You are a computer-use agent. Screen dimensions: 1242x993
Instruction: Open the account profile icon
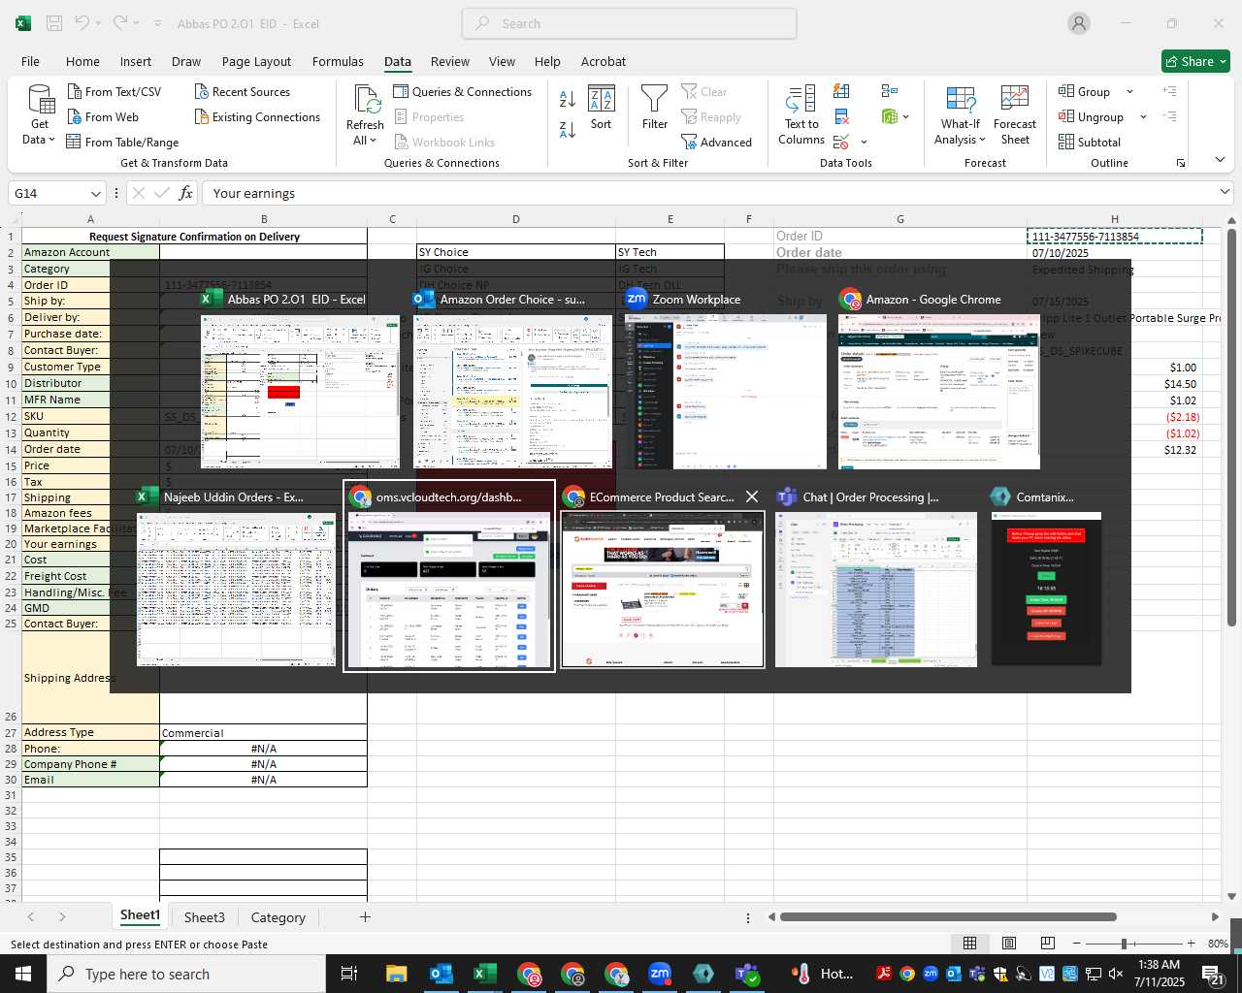point(1079,23)
